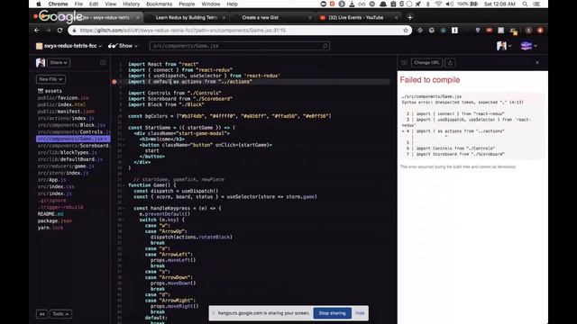Click the Stop sharing button

coord(332,313)
